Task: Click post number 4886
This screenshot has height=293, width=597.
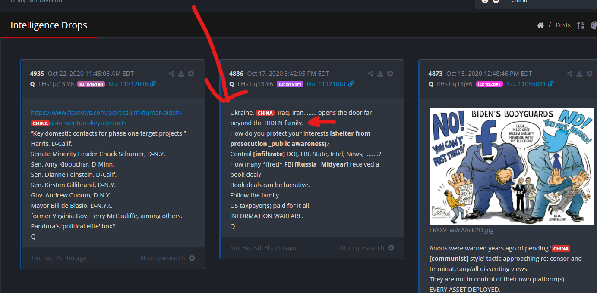Action: (x=236, y=74)
